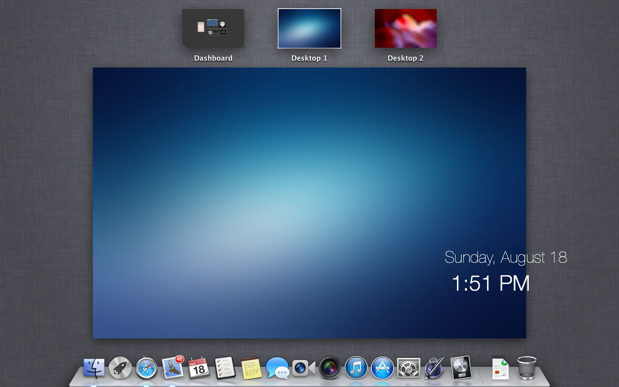Open Calendar icon showing Aug 18
This screenshot has width=619, height=387.
pos(199,368)
